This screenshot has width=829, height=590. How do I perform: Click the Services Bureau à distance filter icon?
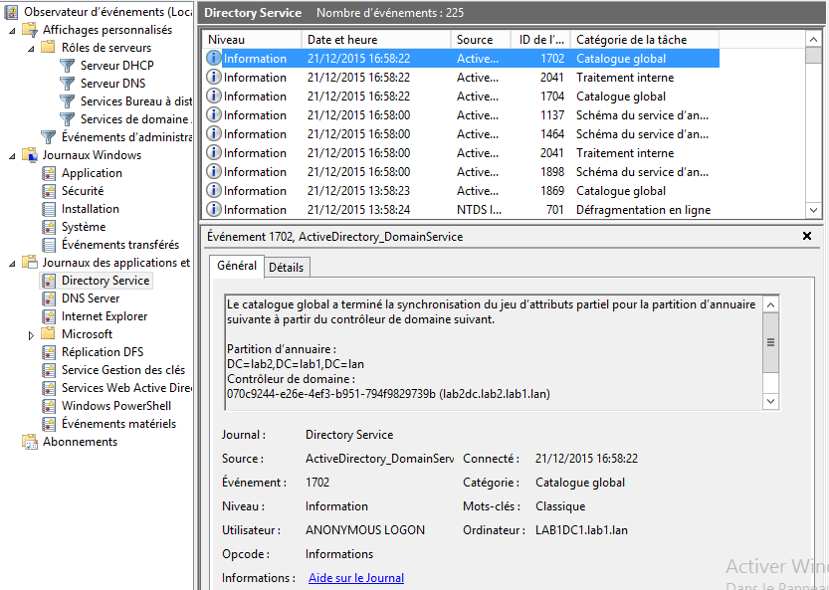[67, 101]
